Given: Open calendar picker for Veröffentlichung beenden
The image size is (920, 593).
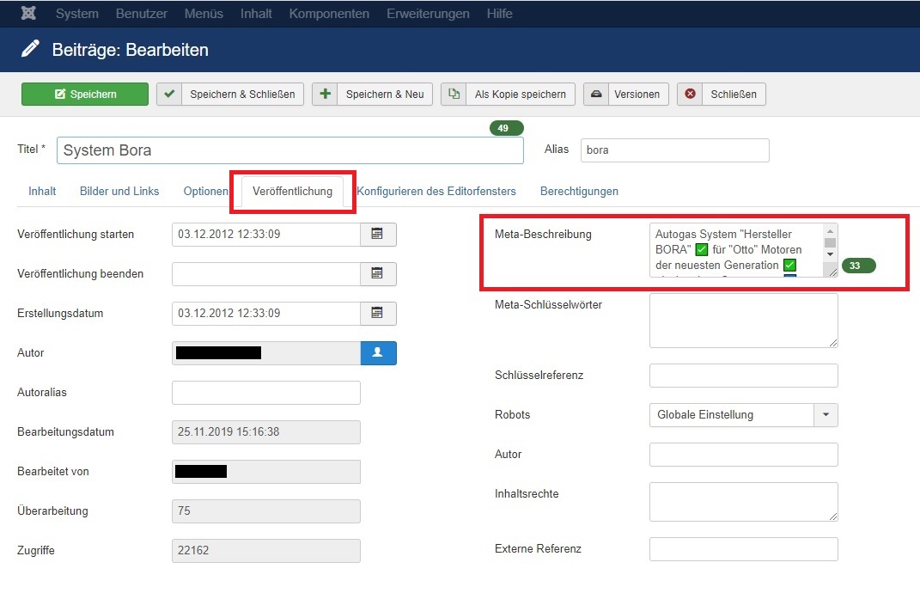Looking at the screenshot, I should tap(377, 274).
